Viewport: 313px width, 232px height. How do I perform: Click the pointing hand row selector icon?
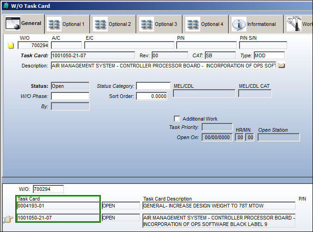pyautogui.click(x=8, y=219)
